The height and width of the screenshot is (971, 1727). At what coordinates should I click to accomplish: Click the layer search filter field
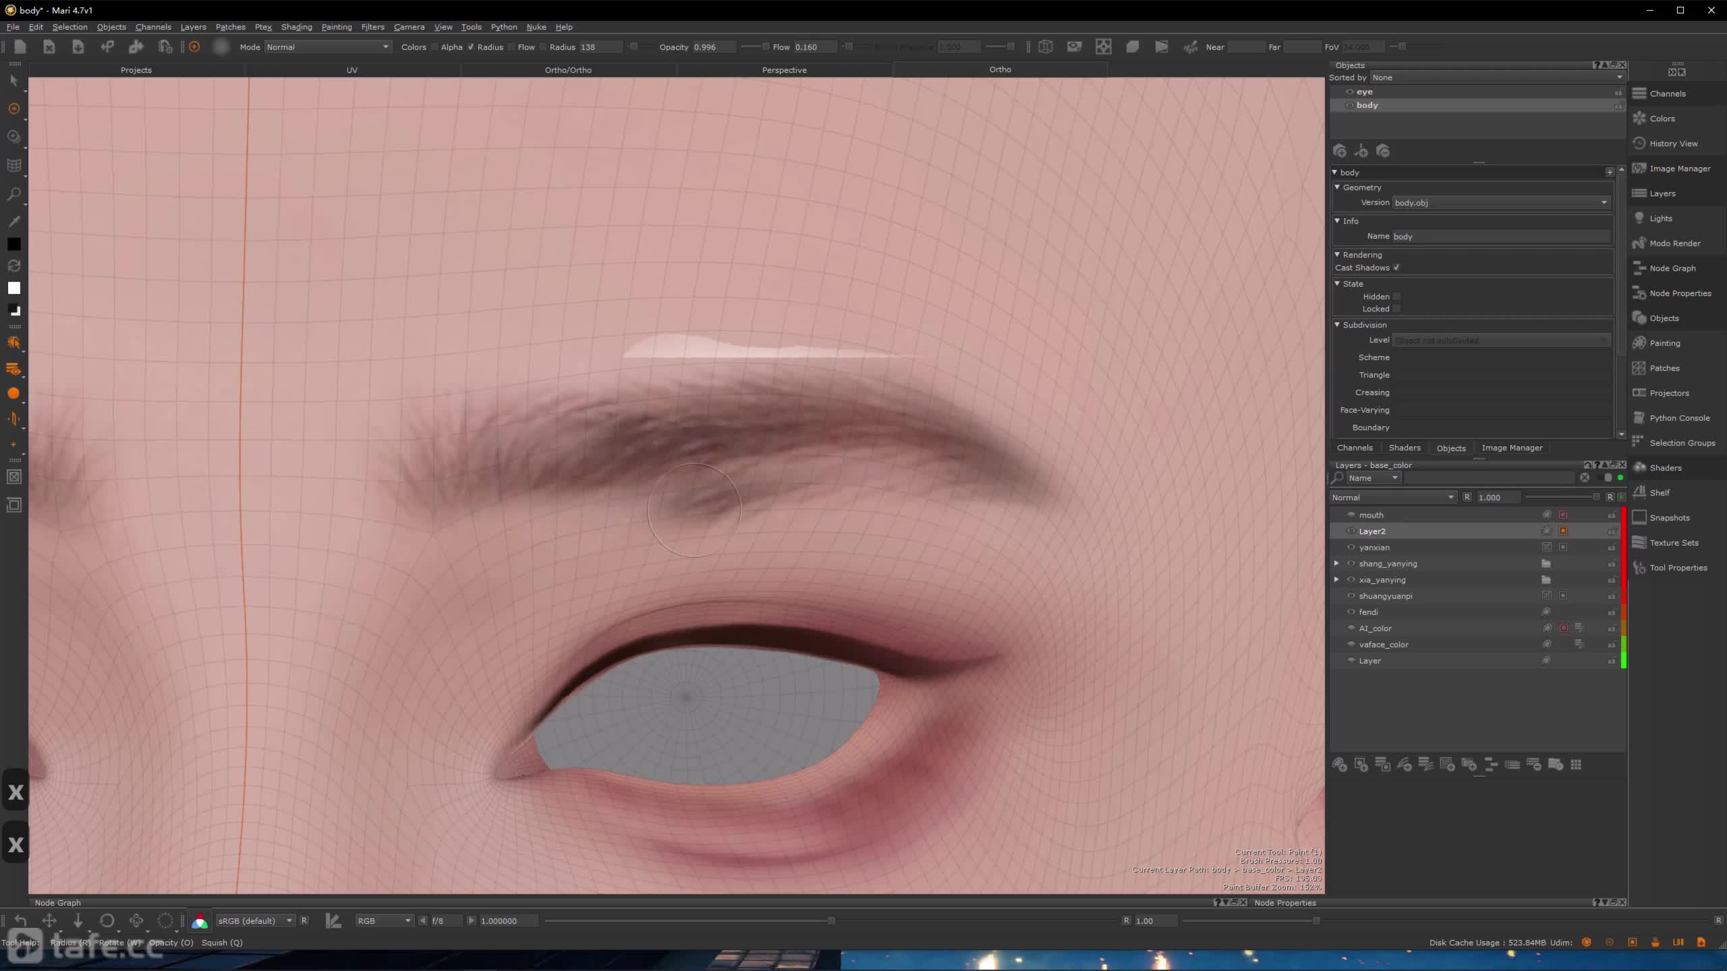(x=1491, y=478)
